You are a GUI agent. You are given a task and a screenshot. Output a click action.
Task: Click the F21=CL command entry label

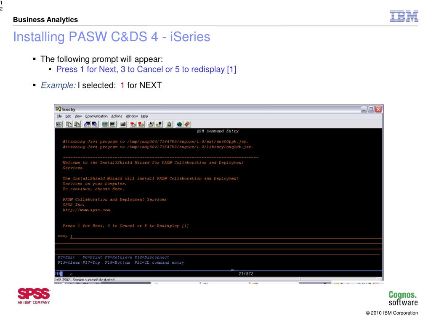click(x=160, y=262)
